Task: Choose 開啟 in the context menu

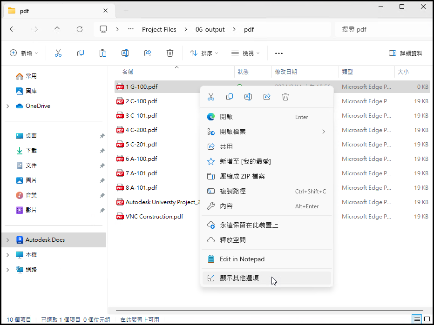Action: point(266,117)
